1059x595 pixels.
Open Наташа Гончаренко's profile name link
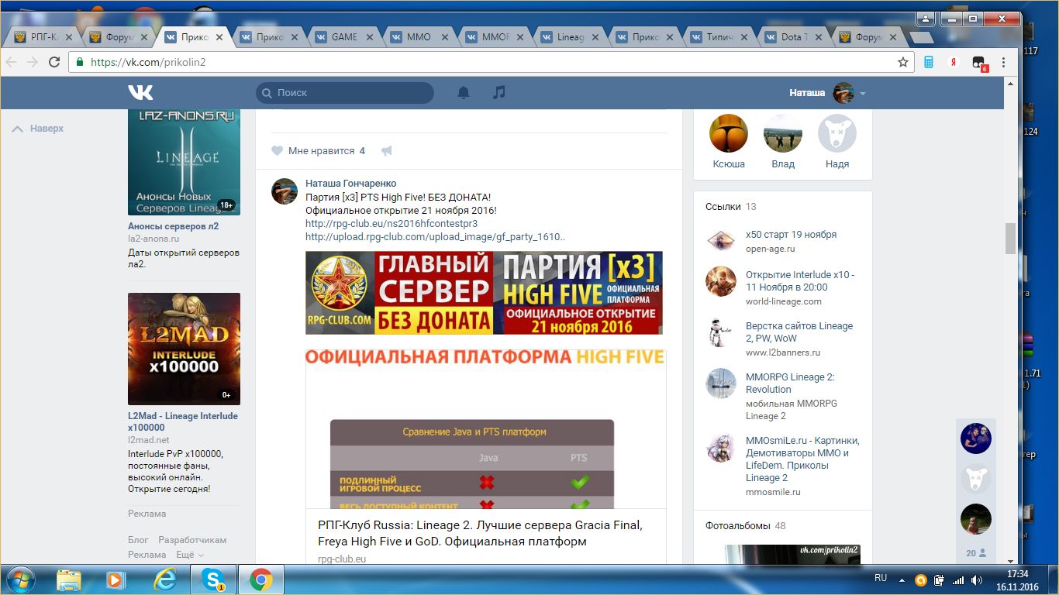pyautogui.click(x=351, y=184)
